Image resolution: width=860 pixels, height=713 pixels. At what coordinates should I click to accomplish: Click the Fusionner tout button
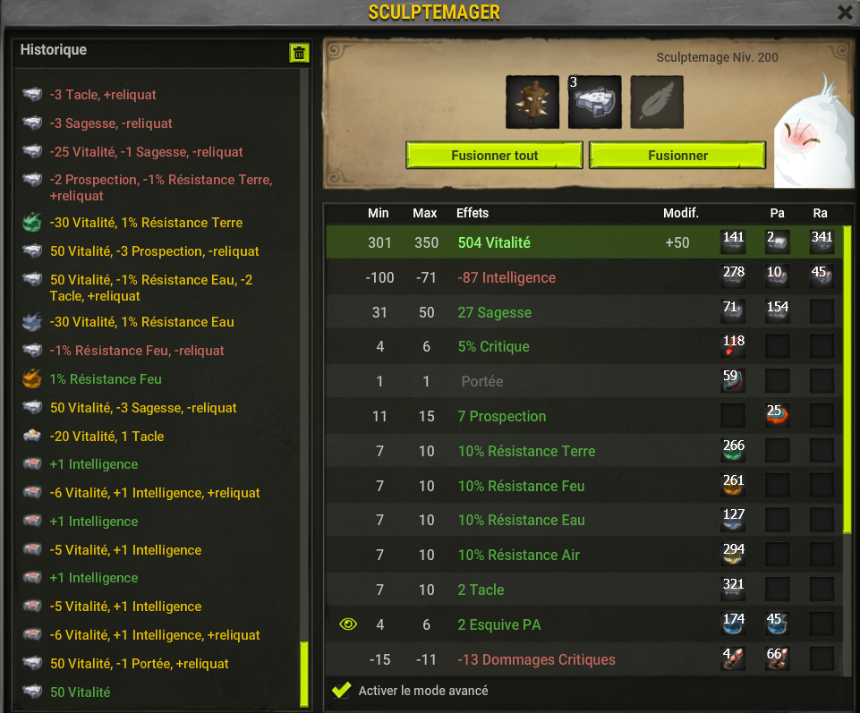[494, 156]
